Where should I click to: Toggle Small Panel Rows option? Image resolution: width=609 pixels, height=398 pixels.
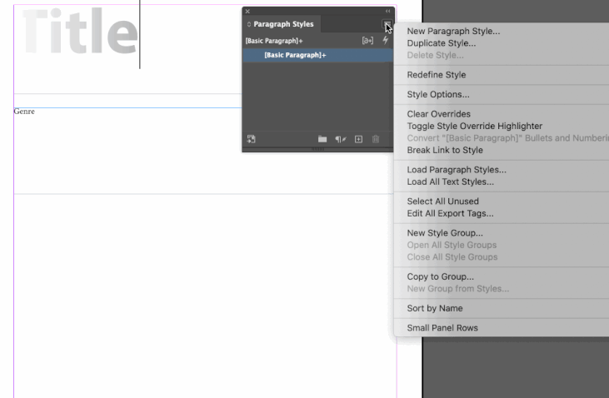(x=442, y=328)
